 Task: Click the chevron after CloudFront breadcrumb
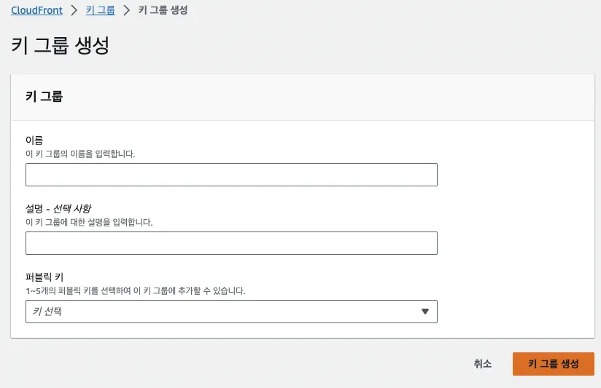74,10
